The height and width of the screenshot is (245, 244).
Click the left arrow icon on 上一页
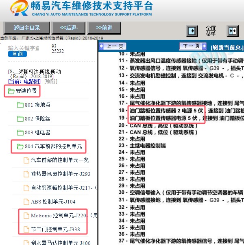(x=102, y=46)
